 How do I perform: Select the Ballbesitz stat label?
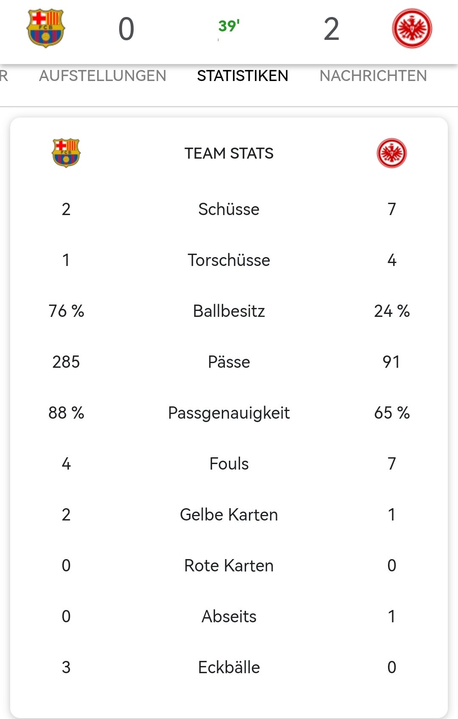(x=229, y=311)
